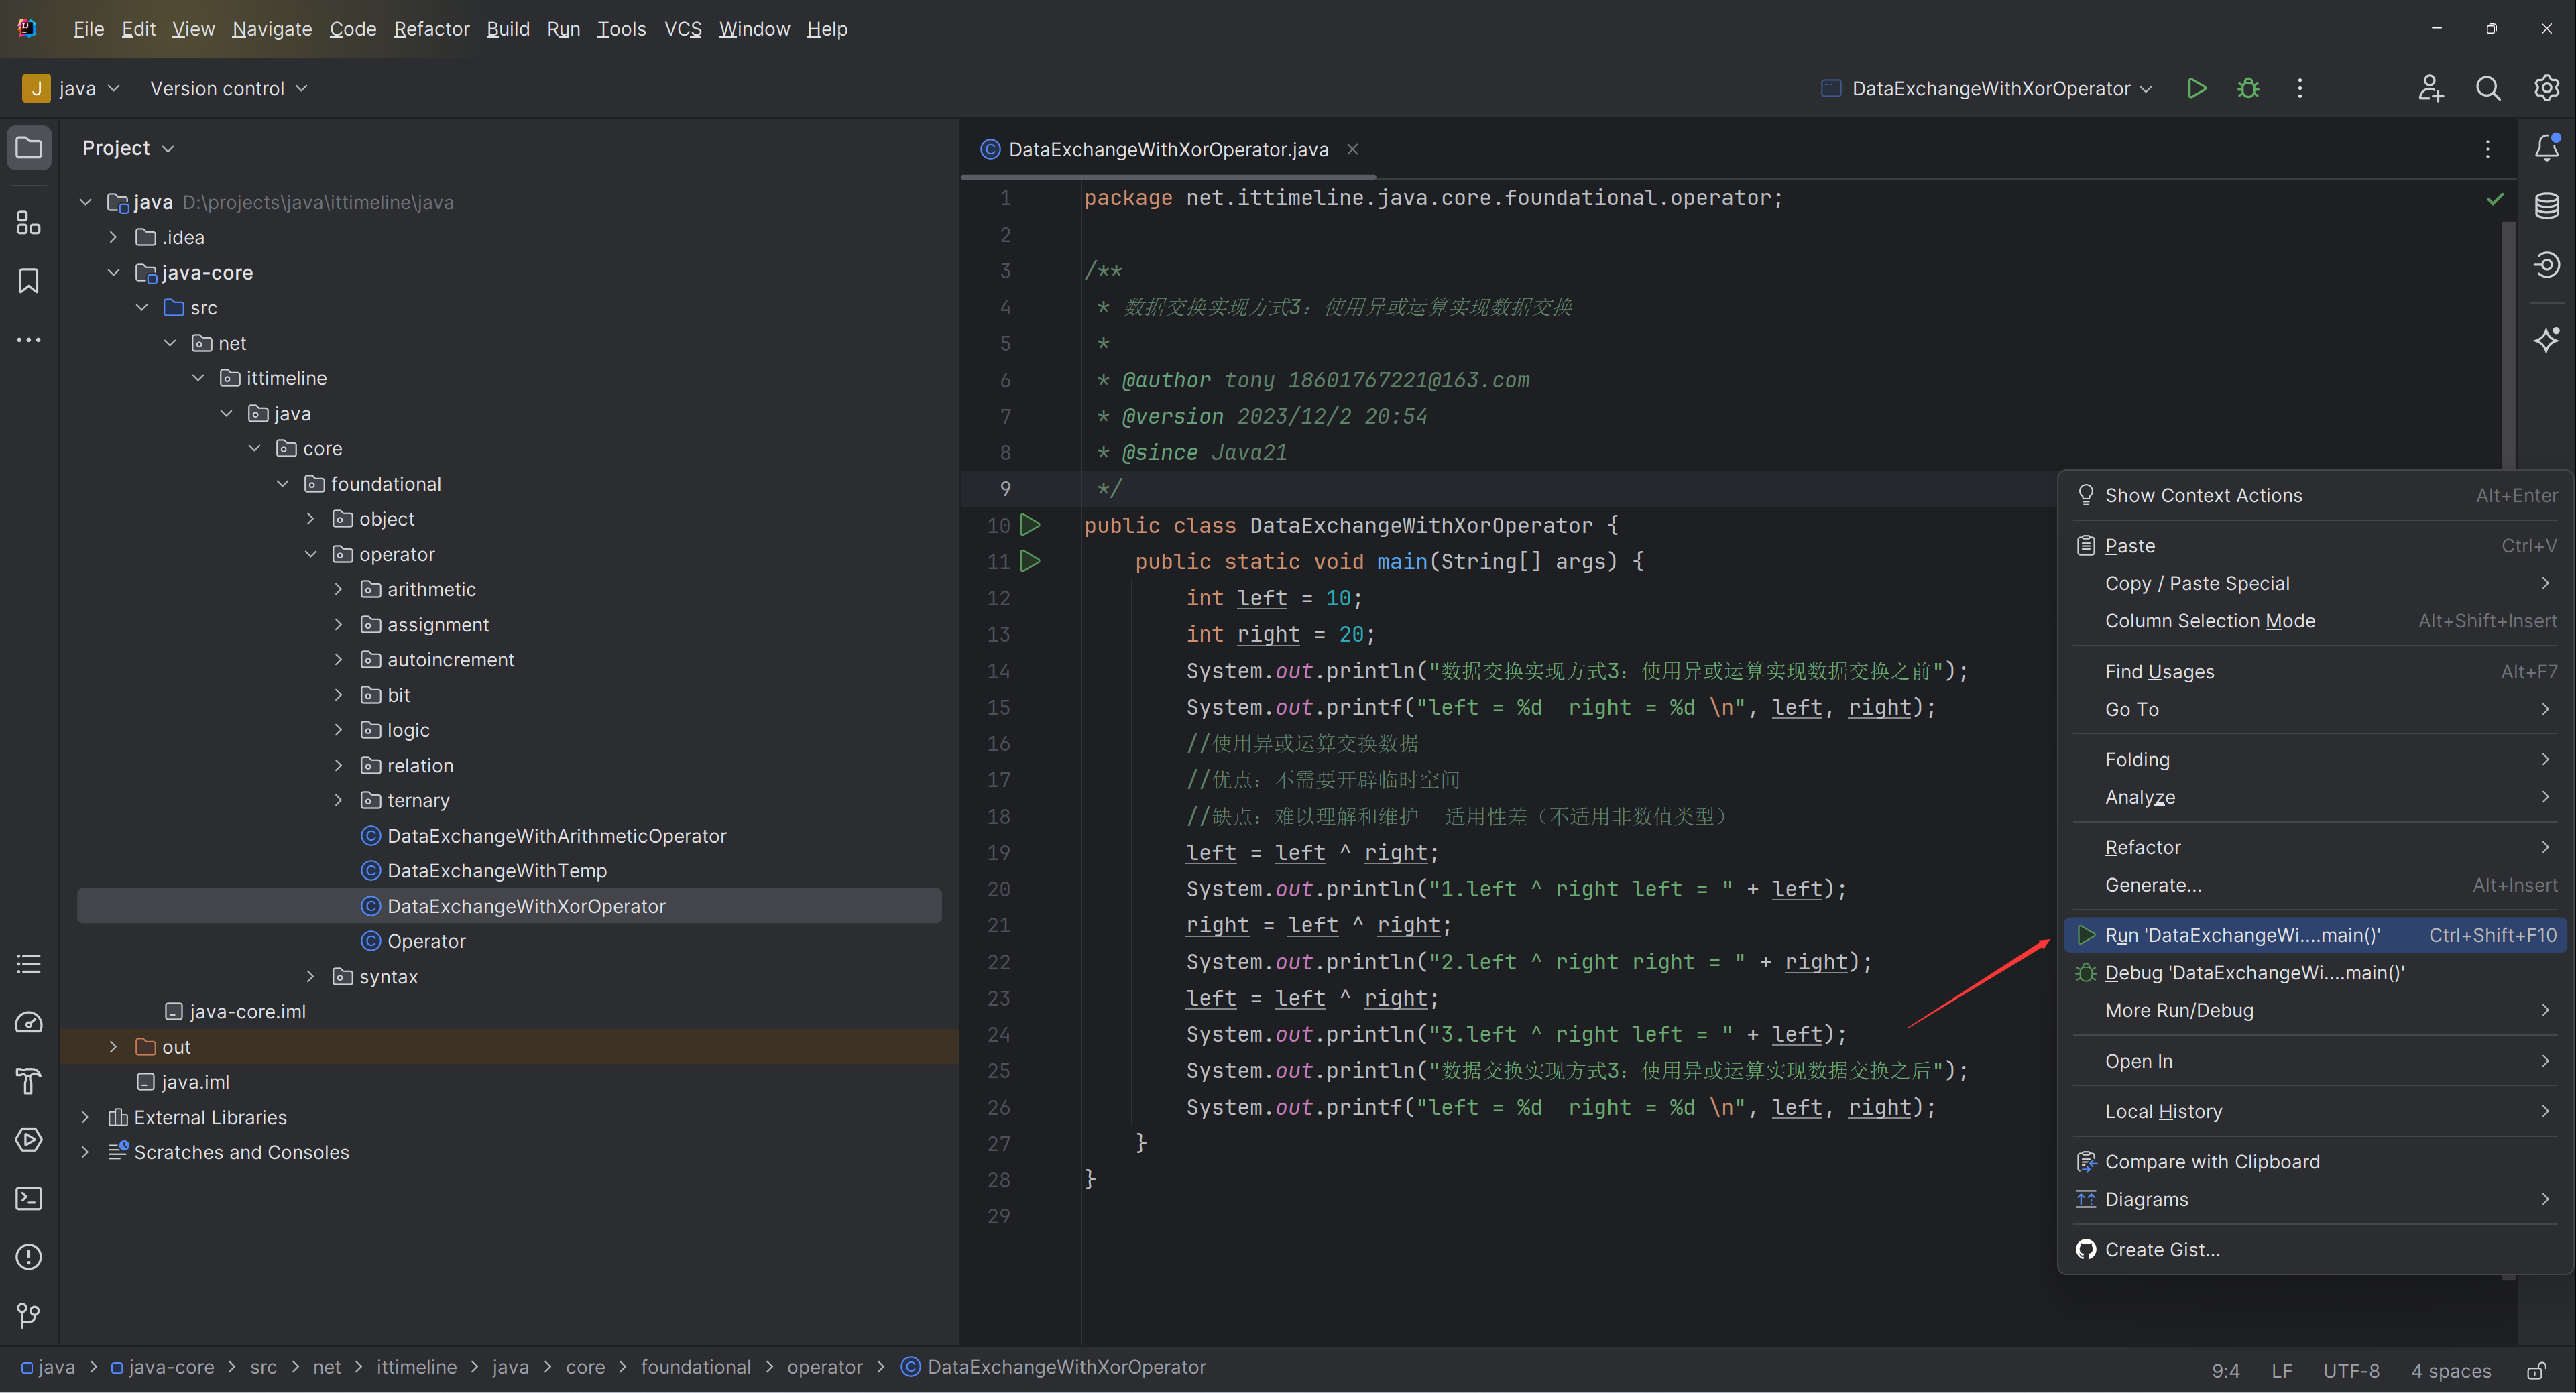Image resolution: width=2576 pixels, height=1393 pixels.
Task: Choose Column Selection Mode
Action: (2315, 621)
